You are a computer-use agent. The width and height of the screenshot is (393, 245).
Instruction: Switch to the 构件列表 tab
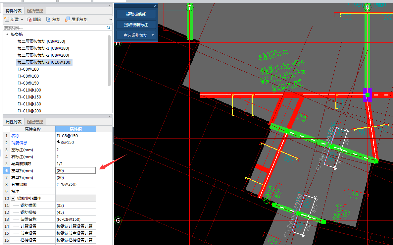(x=14, y=11)
